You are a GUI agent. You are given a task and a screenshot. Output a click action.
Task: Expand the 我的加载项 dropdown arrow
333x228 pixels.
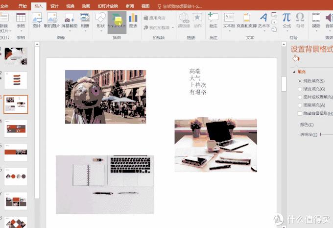(173, 27)
